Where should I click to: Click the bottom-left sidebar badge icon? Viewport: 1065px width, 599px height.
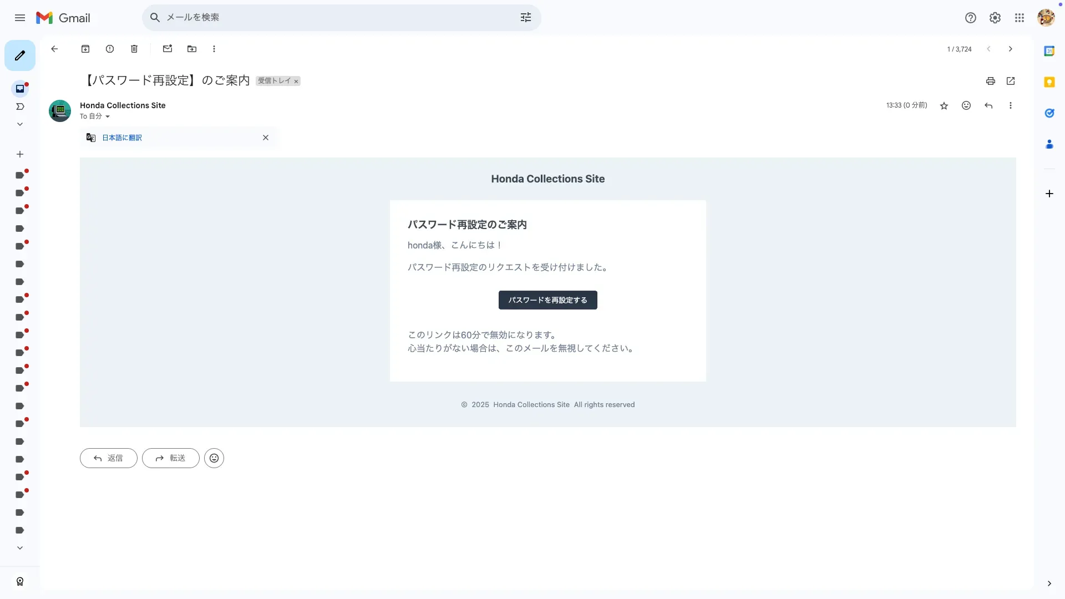20,581
